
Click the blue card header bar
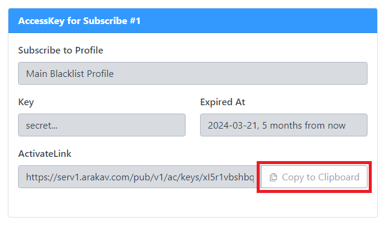pos(193,21)
